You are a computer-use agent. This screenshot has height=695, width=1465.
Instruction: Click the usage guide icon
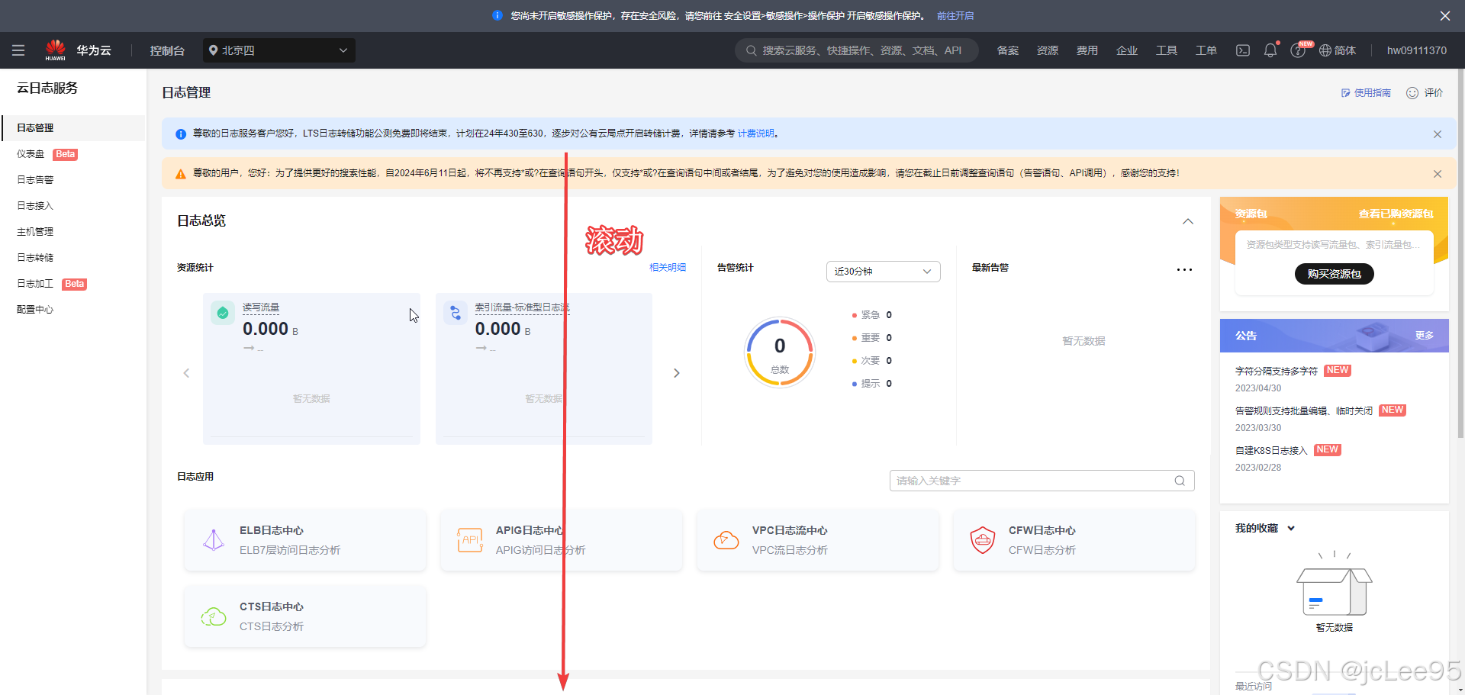point(1346,93)
